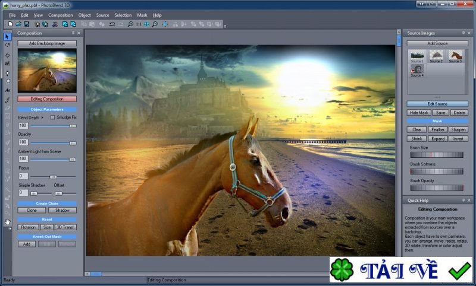Open the Source menu
The image size is (476, 286).
102,15
